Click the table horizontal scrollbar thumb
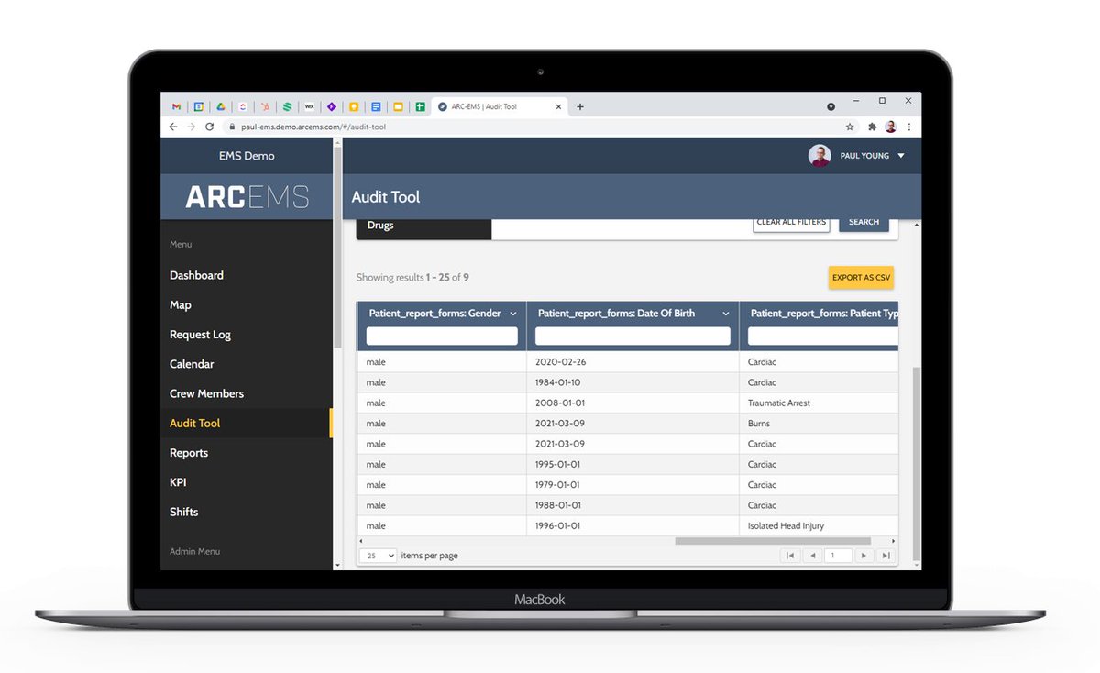Viewport: 1100px width, 673px height. coord(773,541)
